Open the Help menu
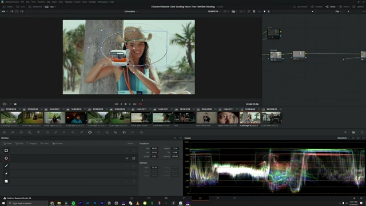This screenshot has height=206, width=366. click(x=112, y=2)
